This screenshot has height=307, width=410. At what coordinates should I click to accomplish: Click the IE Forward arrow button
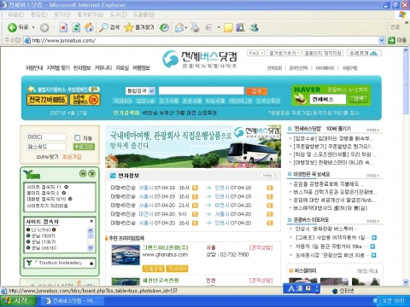point(44,27)
